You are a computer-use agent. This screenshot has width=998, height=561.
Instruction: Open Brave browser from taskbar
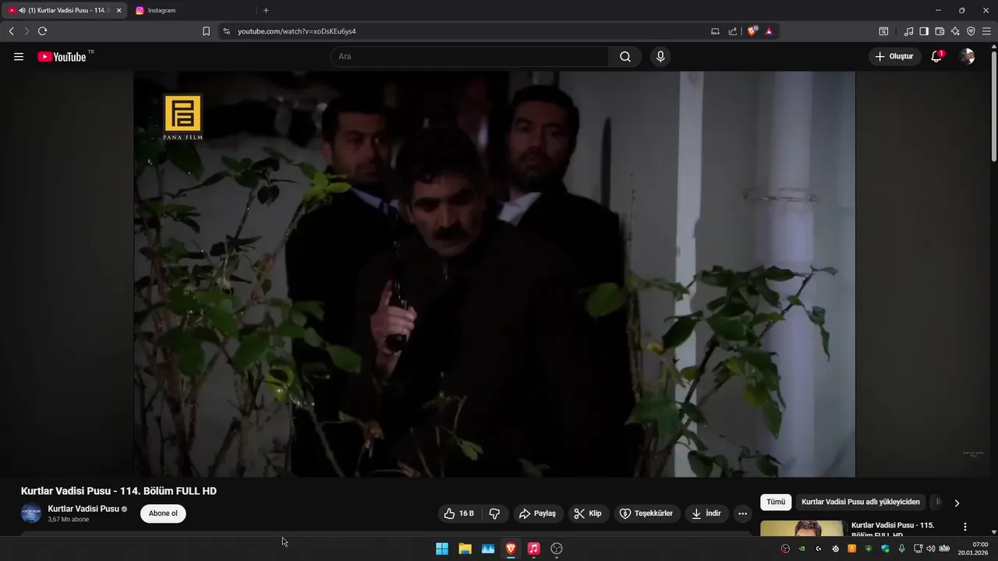(x=511, y=549)
